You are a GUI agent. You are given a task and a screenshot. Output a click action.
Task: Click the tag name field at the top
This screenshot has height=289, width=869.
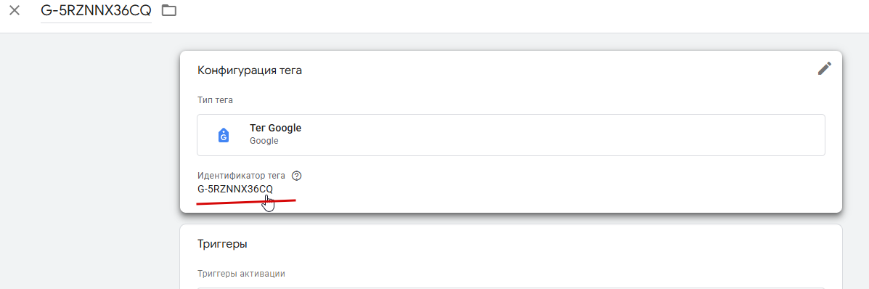click(96, 11)
